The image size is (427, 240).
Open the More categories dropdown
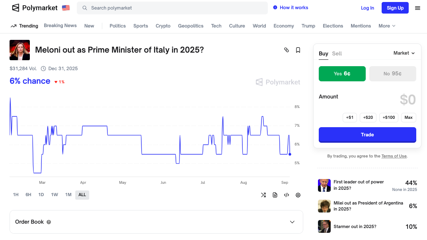387,26
